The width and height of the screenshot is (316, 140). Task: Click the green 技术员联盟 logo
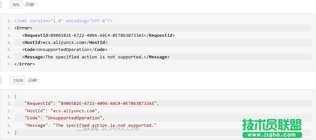(x=272, y=125)
